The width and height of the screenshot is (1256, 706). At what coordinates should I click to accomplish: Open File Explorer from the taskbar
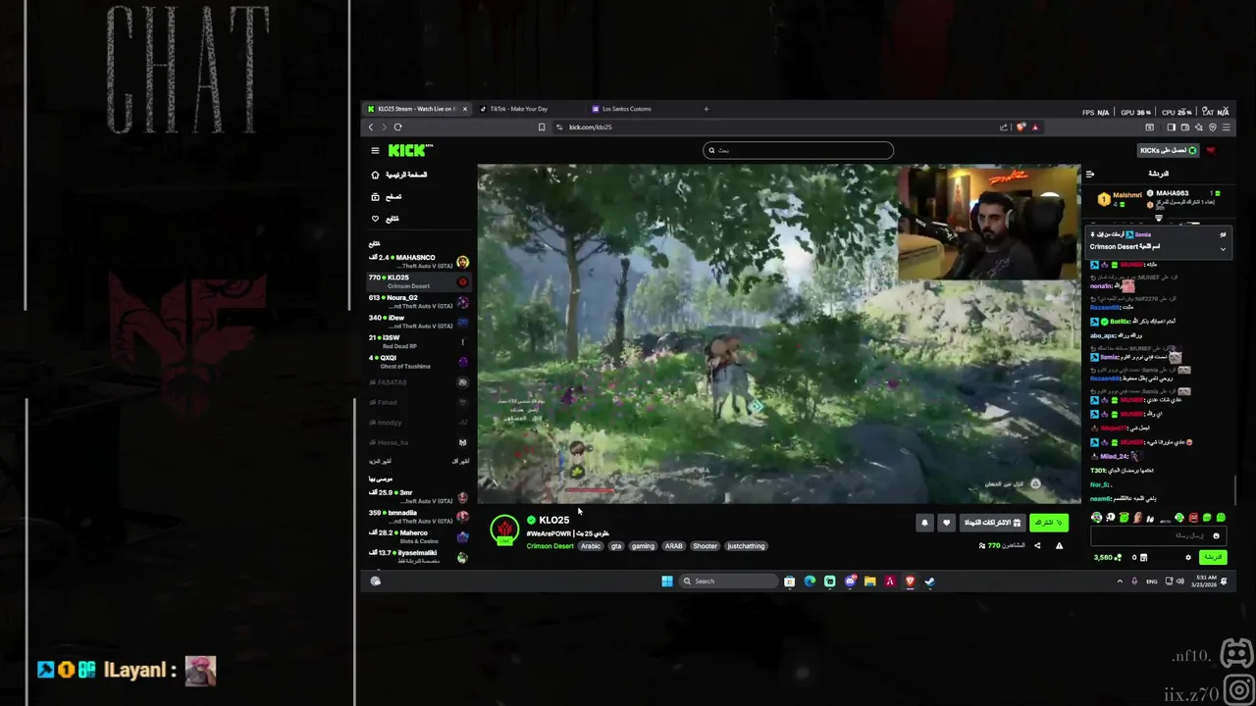click(x=869, y=580)
